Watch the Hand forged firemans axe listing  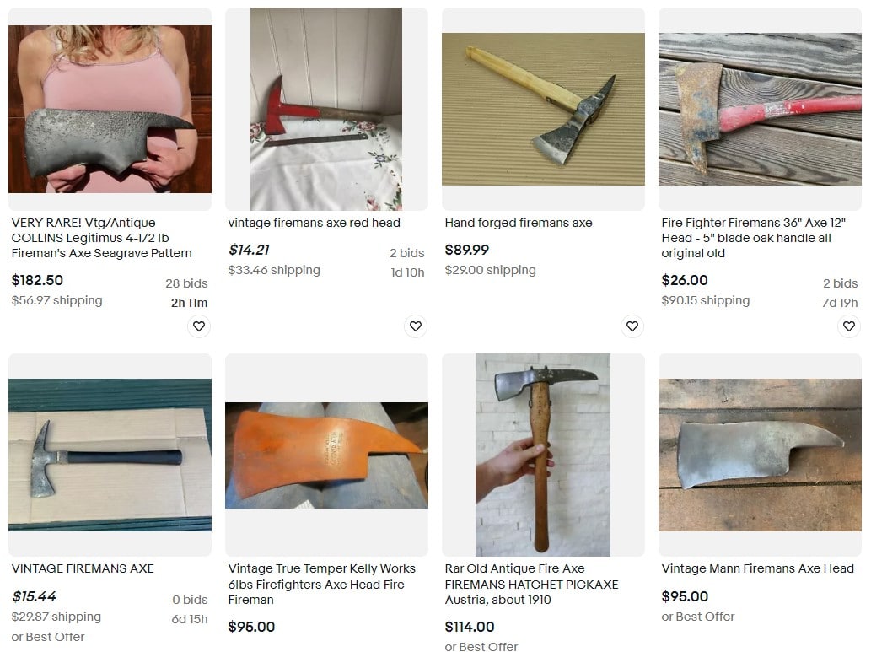click(632, 326)
